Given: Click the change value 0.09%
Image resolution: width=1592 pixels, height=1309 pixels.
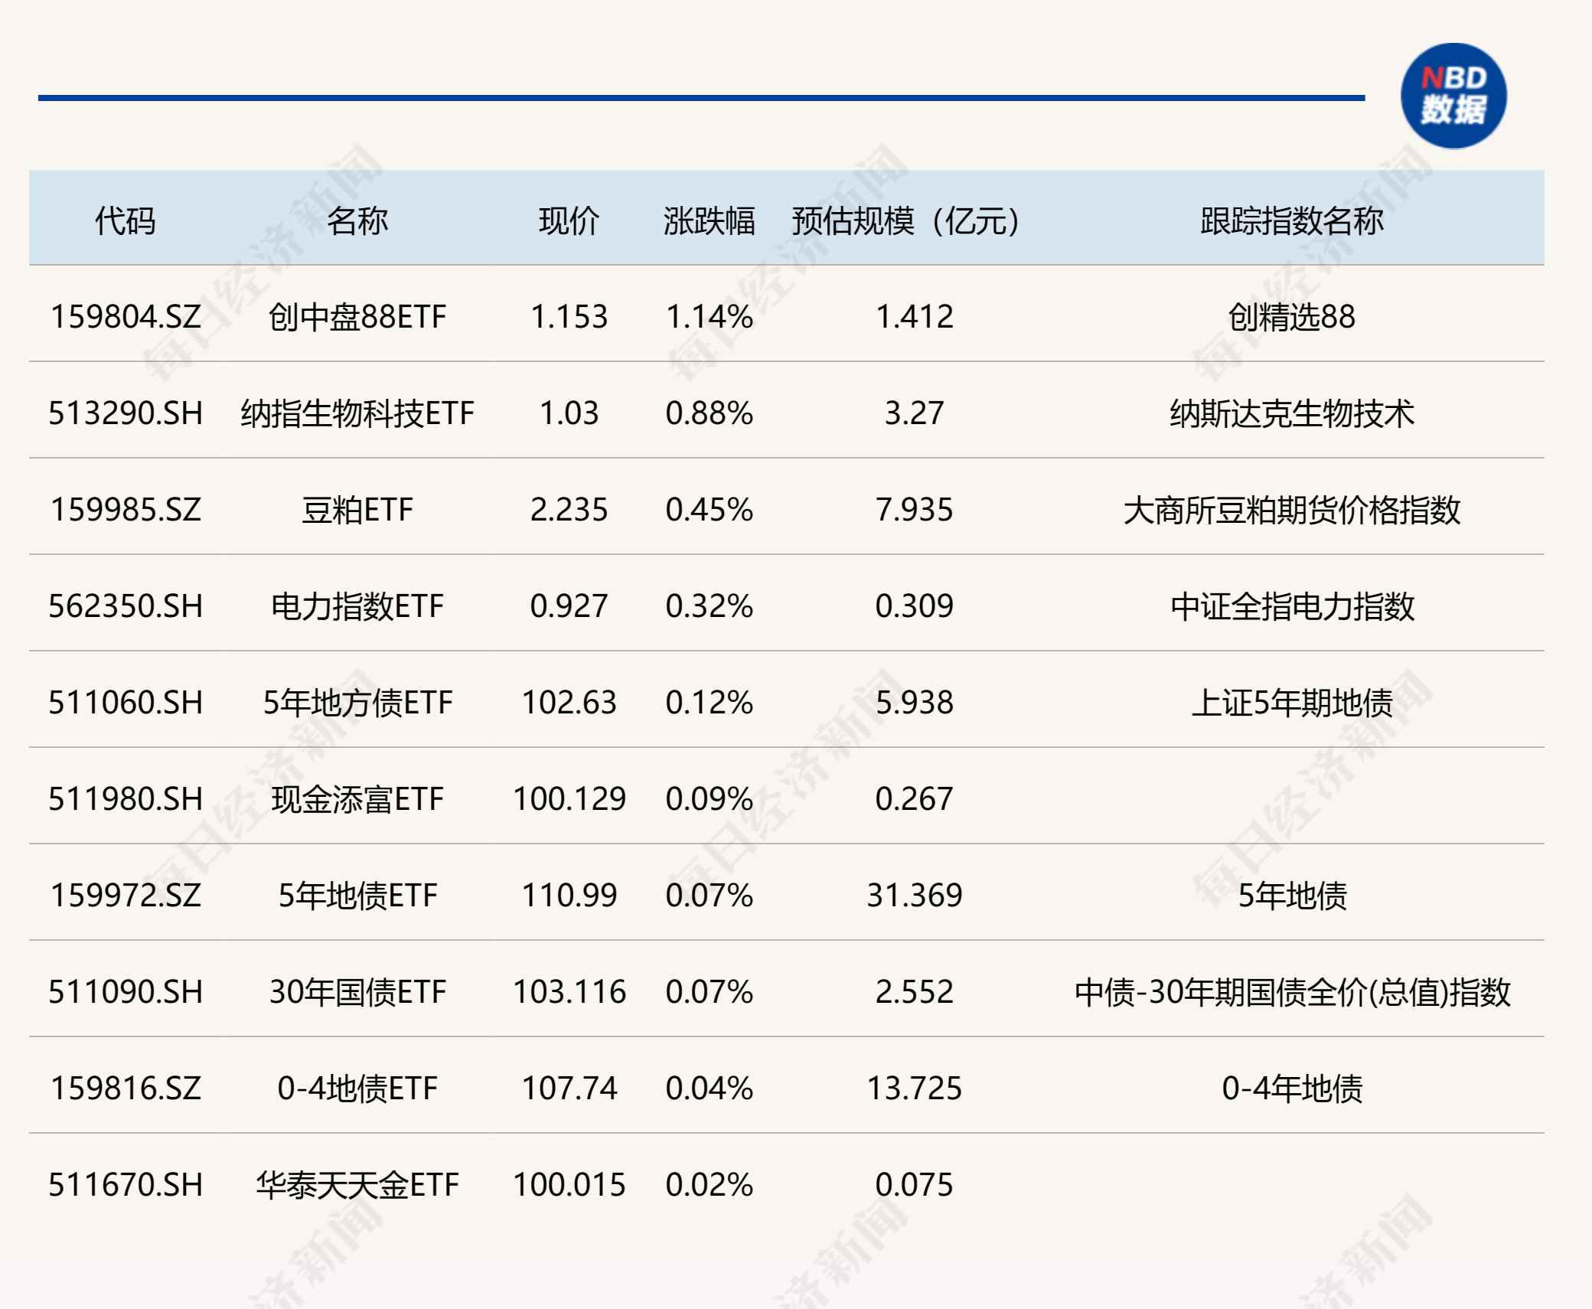Looking at the screenshot, I should [x=710, y=799].
